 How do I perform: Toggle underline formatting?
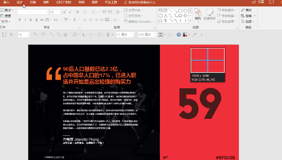click(31, 20)
